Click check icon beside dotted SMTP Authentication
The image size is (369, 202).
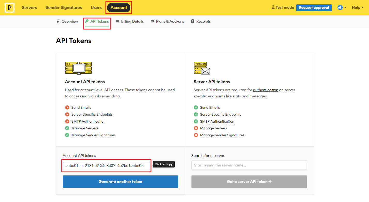[196, 121]
